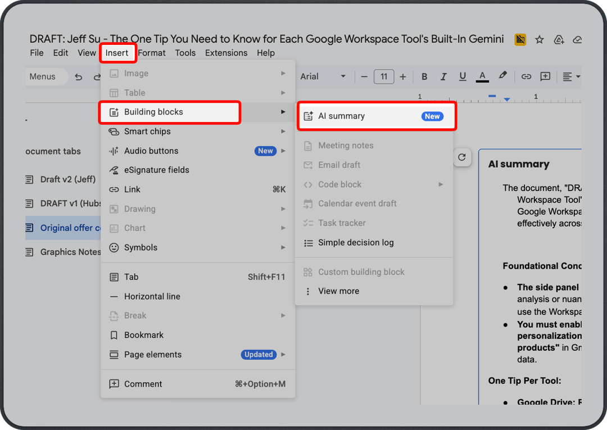The image size is (607, 430).
Task: Expand the Smart chips submenu
Action: [x=198, y=132]
